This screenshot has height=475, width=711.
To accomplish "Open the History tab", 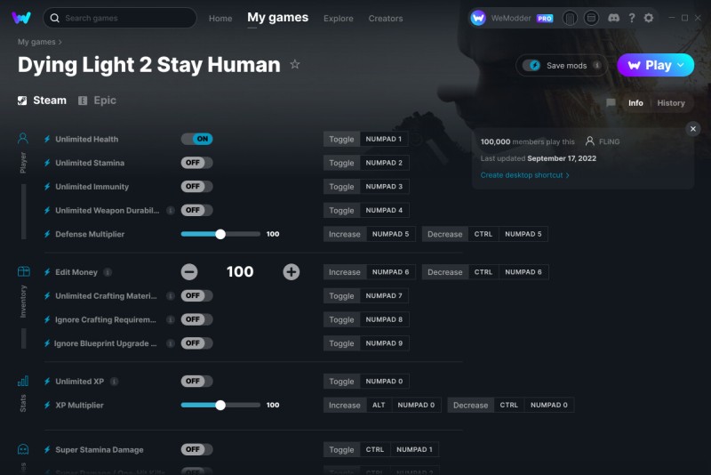I will [671, 103].
